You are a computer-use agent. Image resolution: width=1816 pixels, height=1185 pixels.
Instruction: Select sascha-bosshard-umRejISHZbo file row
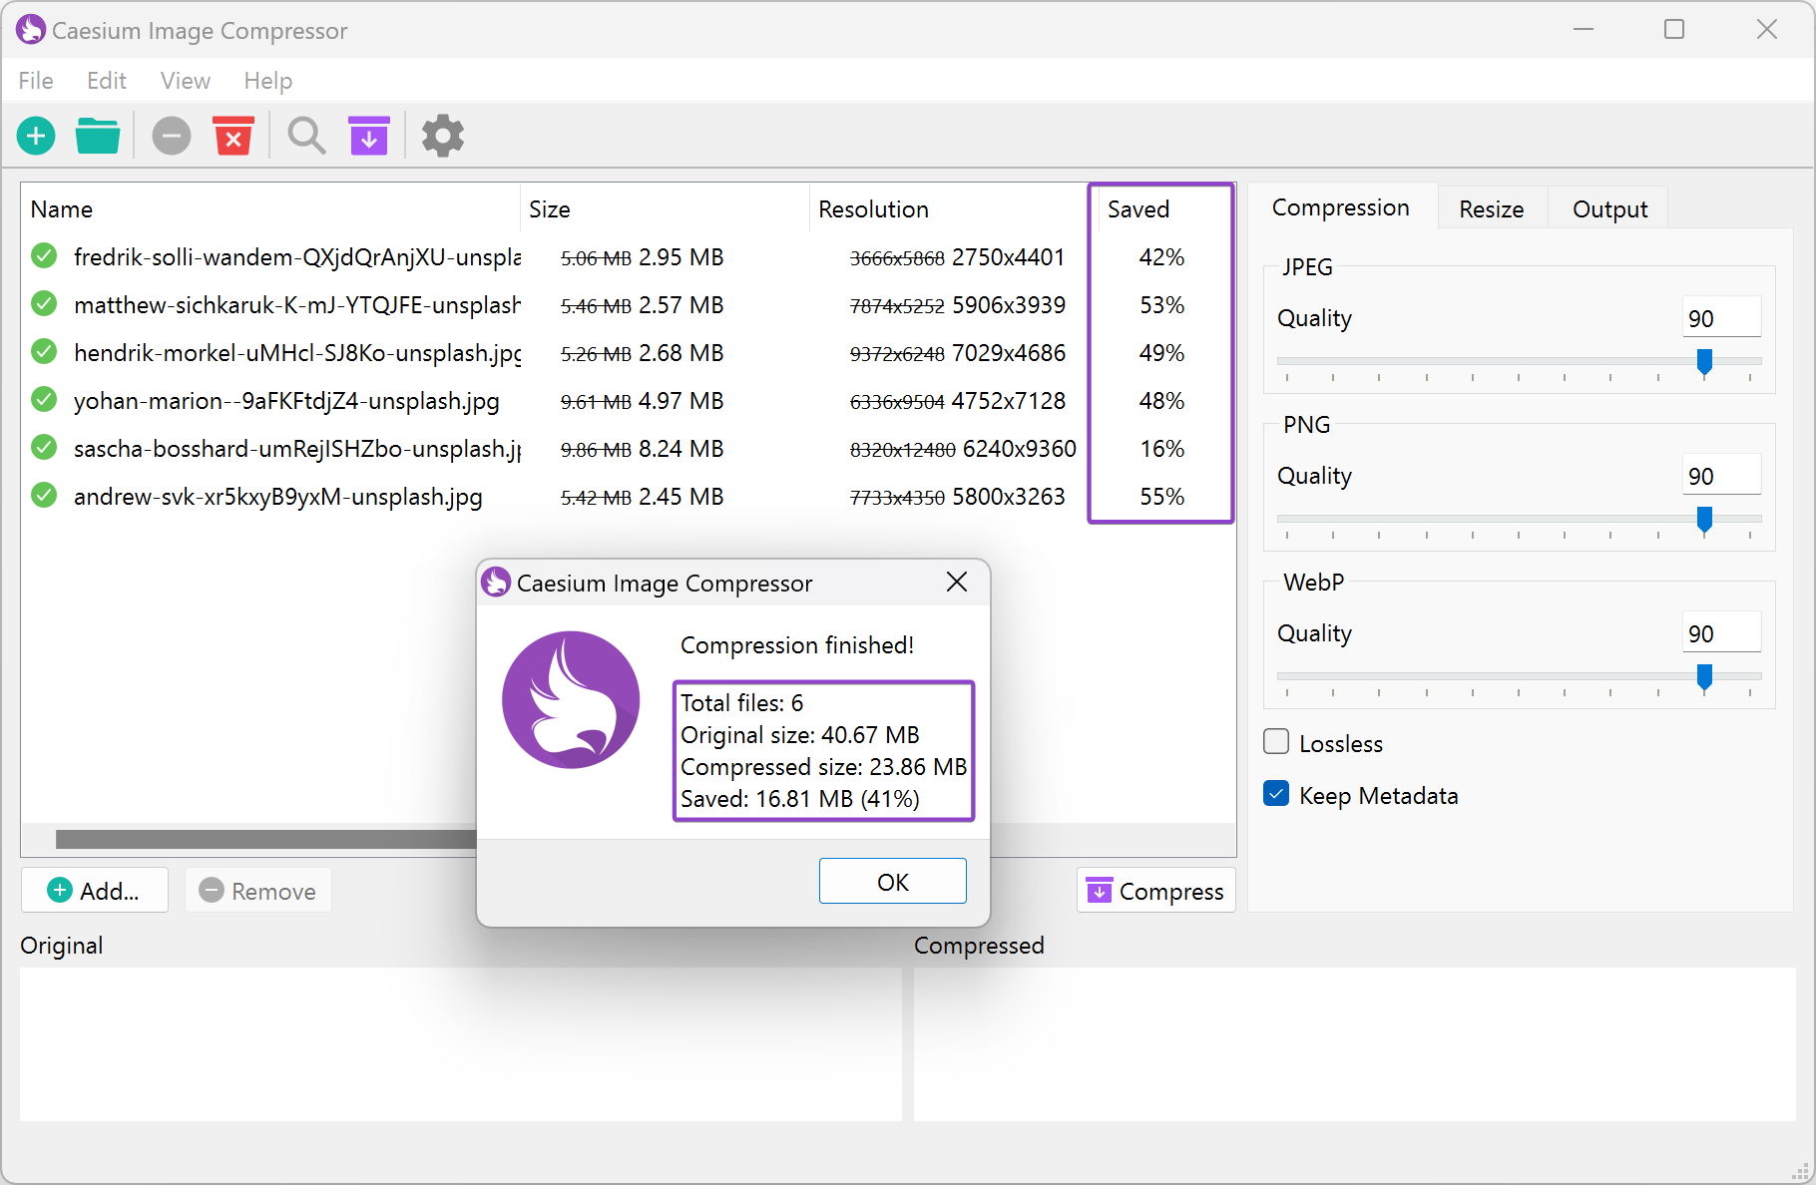(628, 449)
